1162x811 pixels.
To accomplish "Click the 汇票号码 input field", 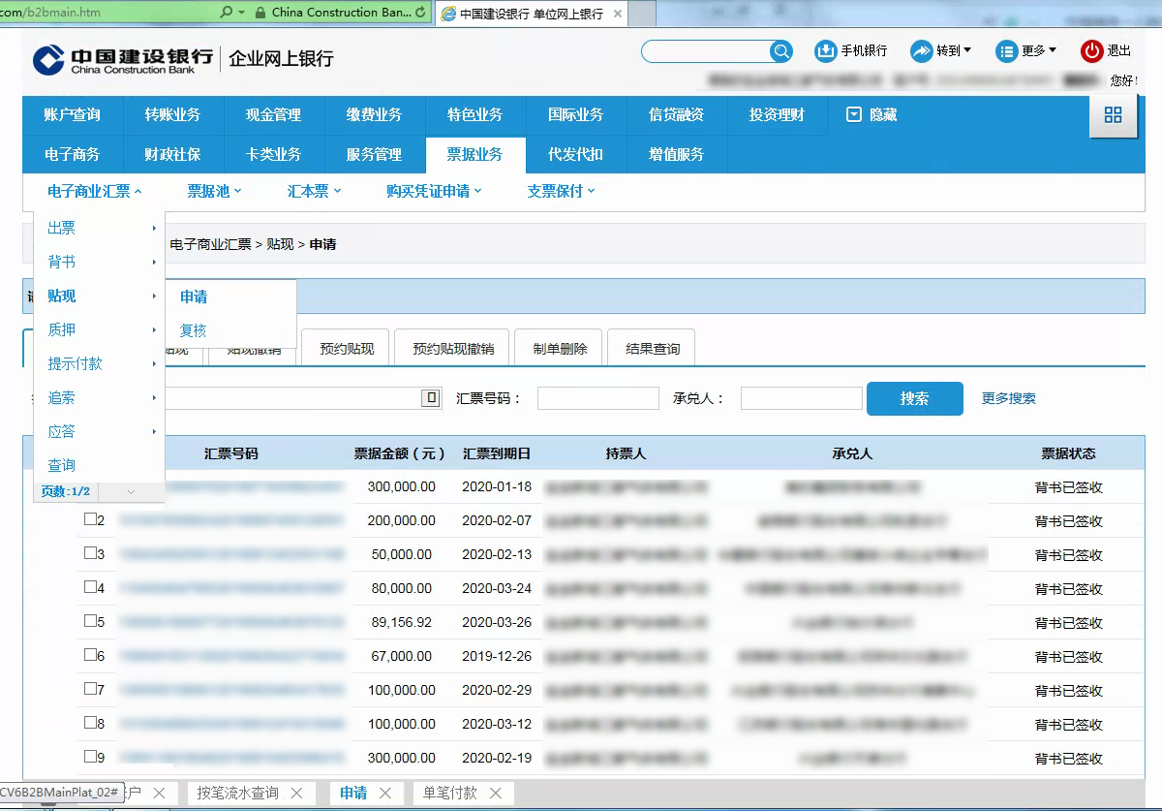I will click(x=598, y=398).
